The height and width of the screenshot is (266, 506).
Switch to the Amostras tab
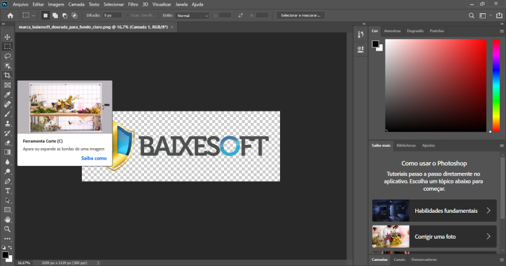click(392, 31)
